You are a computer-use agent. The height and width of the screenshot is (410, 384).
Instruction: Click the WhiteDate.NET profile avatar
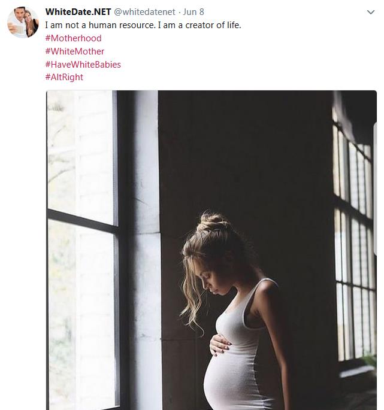pos(23,23)
